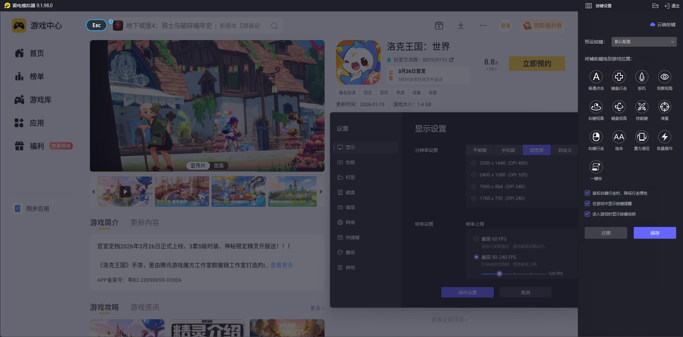Switch to 自定义 resolution tab
This screenshot has width=683, height=337.
pyautogui.click(x=565, y=150)
